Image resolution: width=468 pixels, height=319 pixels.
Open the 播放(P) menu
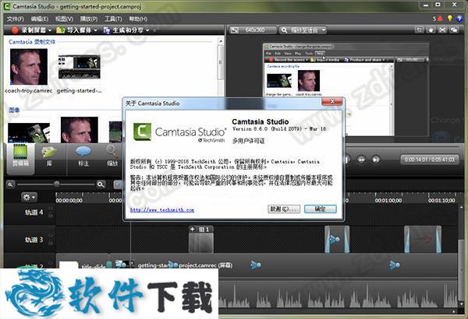[x=89, y=19]
